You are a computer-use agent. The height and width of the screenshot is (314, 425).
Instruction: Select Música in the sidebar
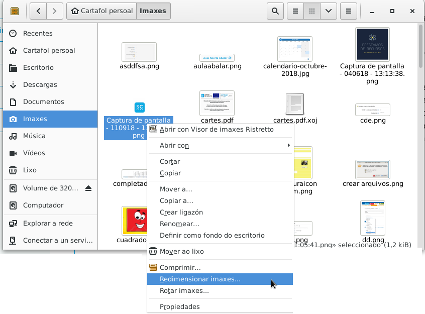click(x=34, y=136)
